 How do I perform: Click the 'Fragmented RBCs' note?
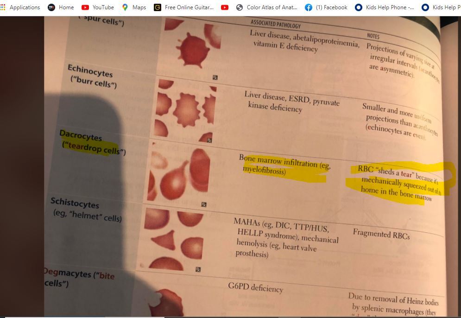(381, 234)
